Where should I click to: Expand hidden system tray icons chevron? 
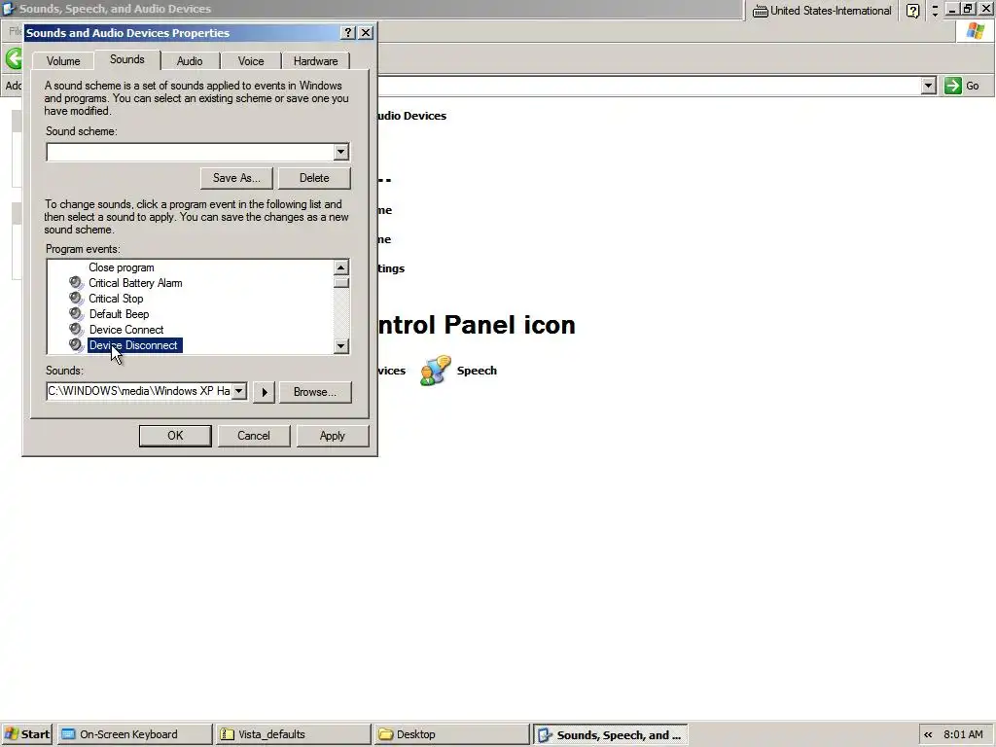click(x=928, y=735)
